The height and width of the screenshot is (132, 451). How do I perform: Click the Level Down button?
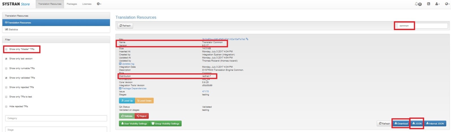(144, 101)
